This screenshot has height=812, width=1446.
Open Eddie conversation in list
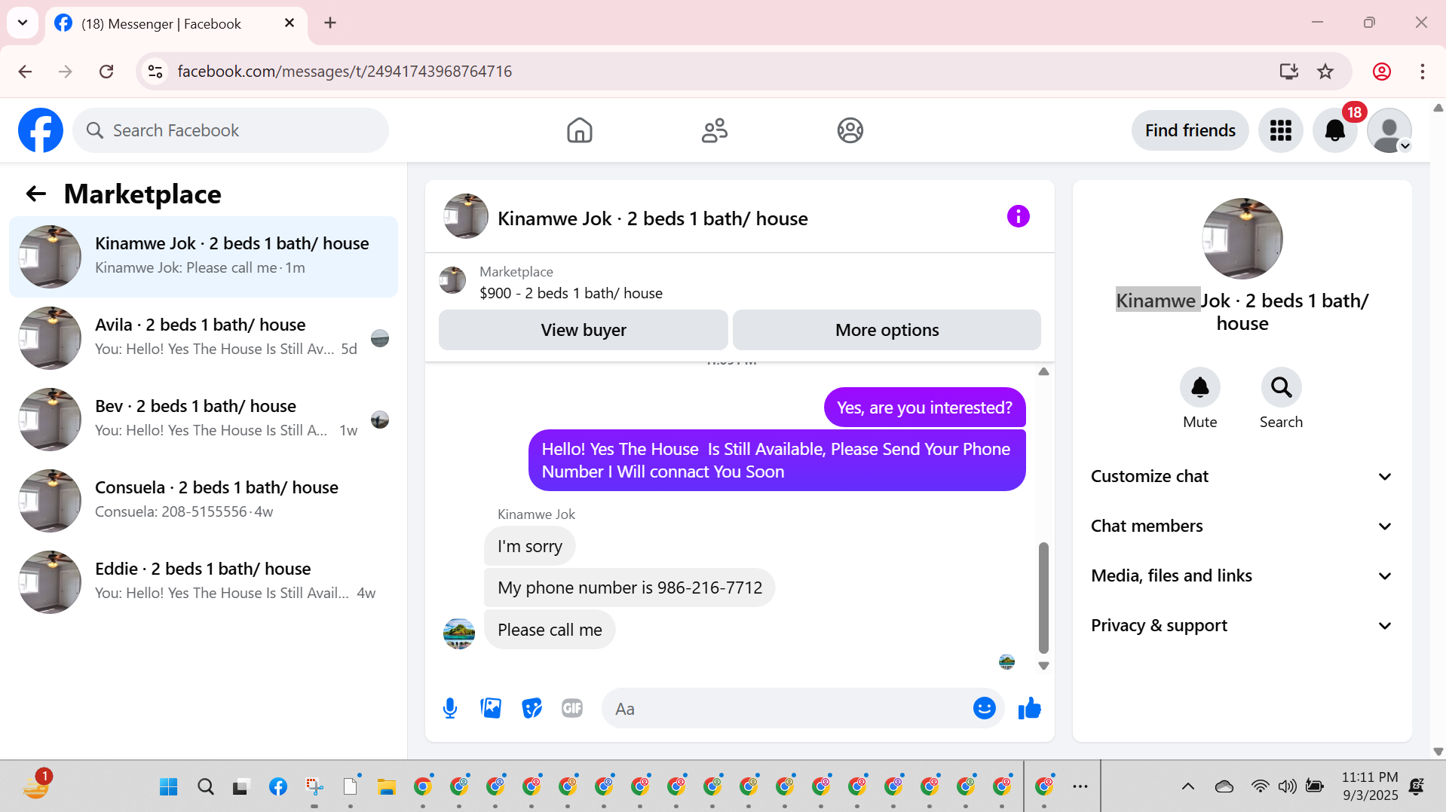(204, 582)
